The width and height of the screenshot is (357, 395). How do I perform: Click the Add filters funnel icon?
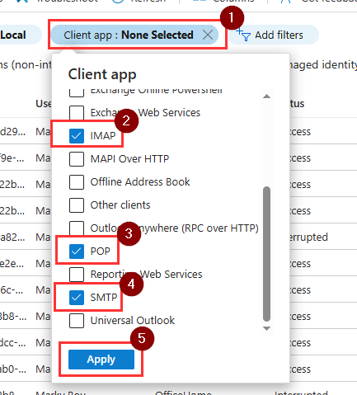click(x=243, y=35)
